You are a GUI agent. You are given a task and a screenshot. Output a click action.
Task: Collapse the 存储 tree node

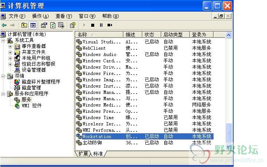3,76
